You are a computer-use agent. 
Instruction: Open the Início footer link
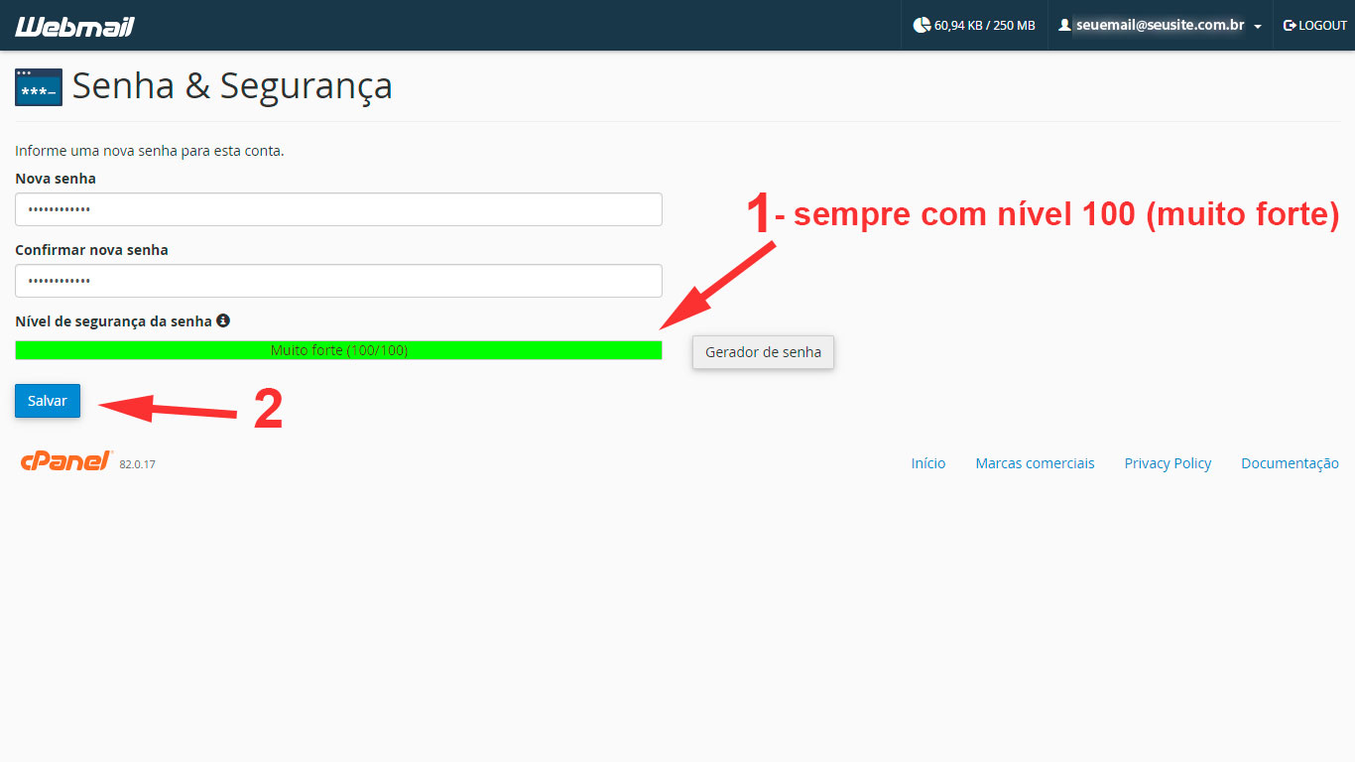coord(928,463)
